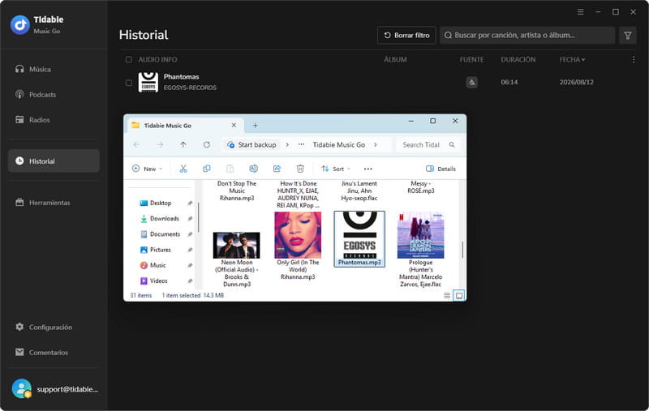The height and width of the screenshot is (411, 649).
Task: Open Downloads in Explorer navigation pane
Action: point(160,218)
